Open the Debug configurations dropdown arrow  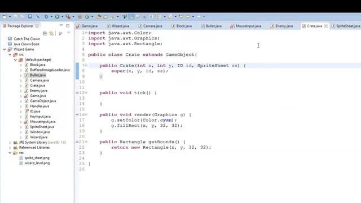[x=51, y=16]
